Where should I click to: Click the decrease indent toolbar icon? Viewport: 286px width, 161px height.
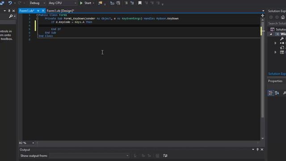[126, 3]
